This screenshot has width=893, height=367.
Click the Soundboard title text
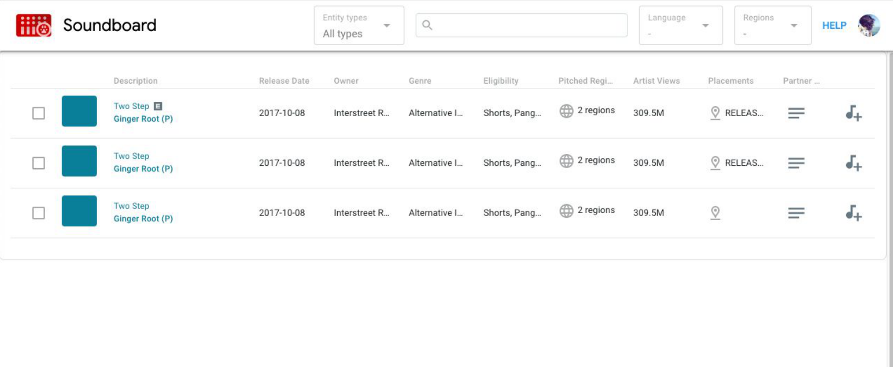coord(110,25)
